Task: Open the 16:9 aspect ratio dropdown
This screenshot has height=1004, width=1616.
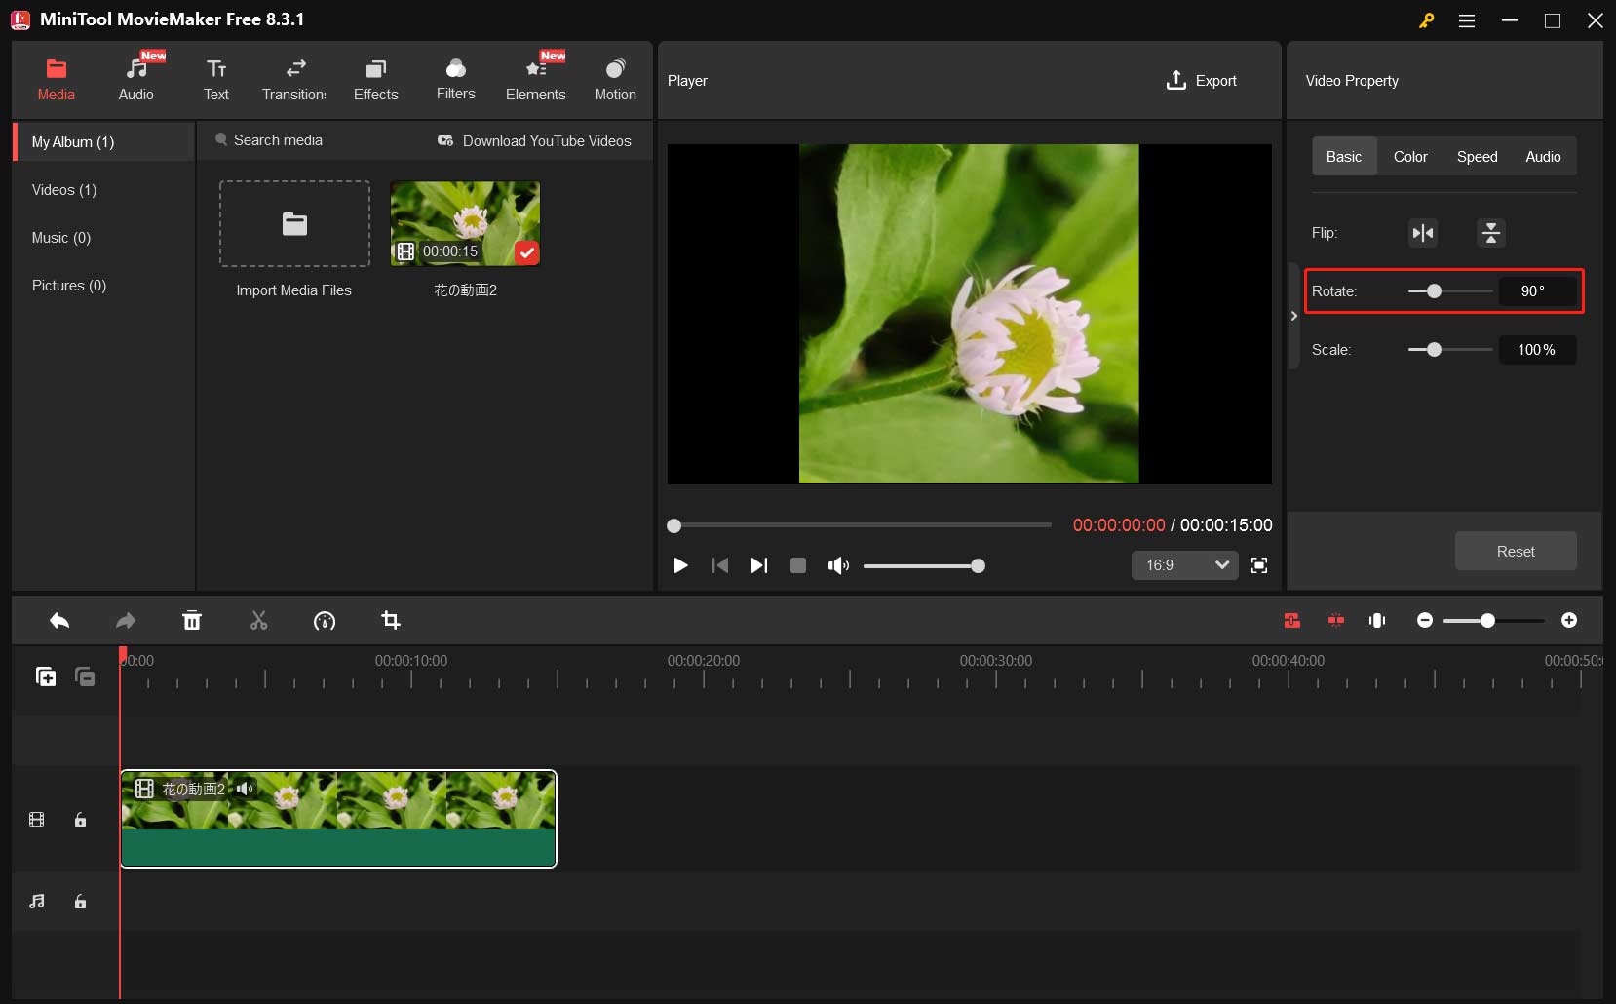Action: point(1184,565)
